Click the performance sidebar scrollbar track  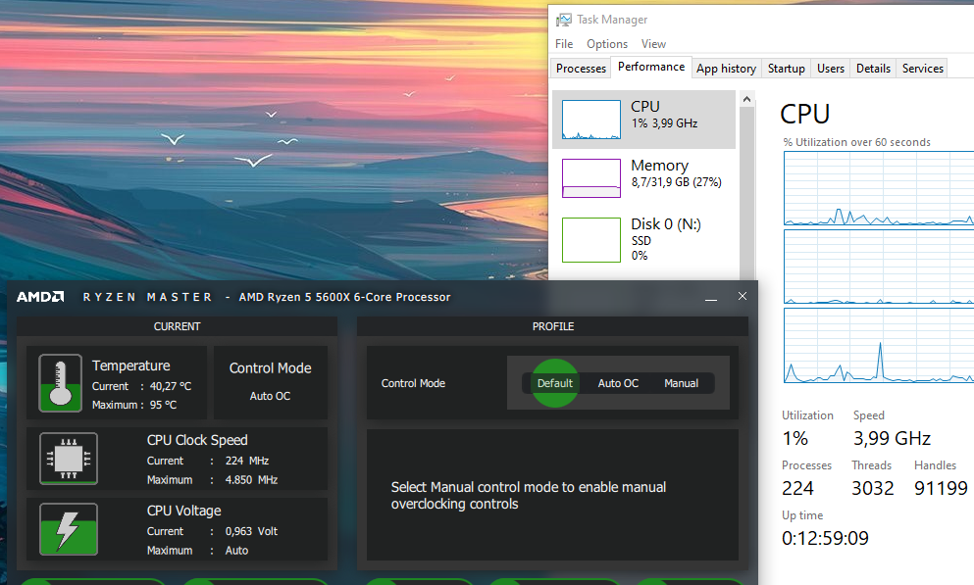[x=746, y=192]
